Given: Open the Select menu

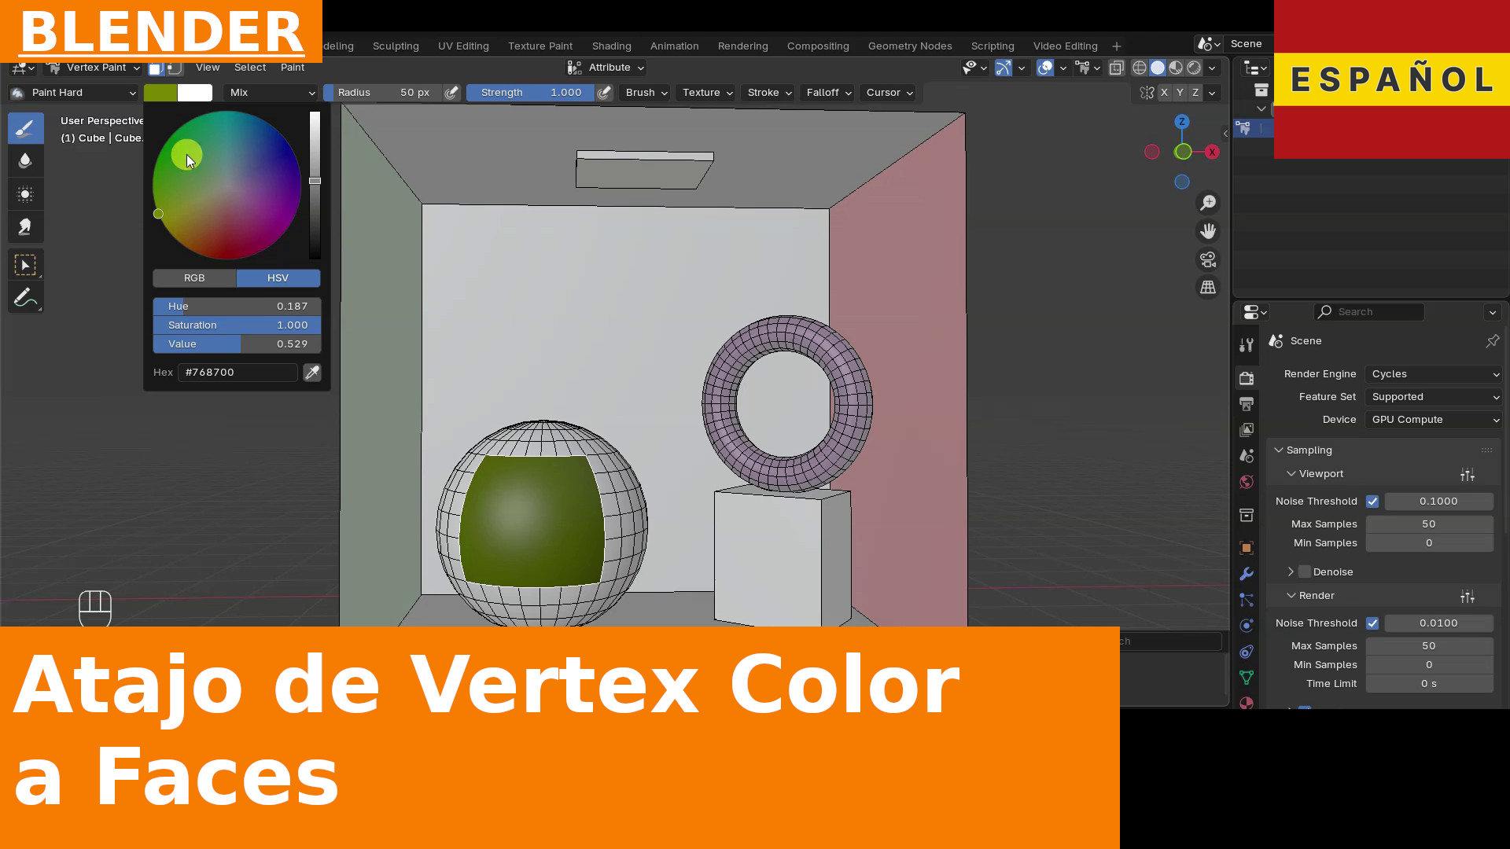Looking at the screenshot, I should point(250,68).
